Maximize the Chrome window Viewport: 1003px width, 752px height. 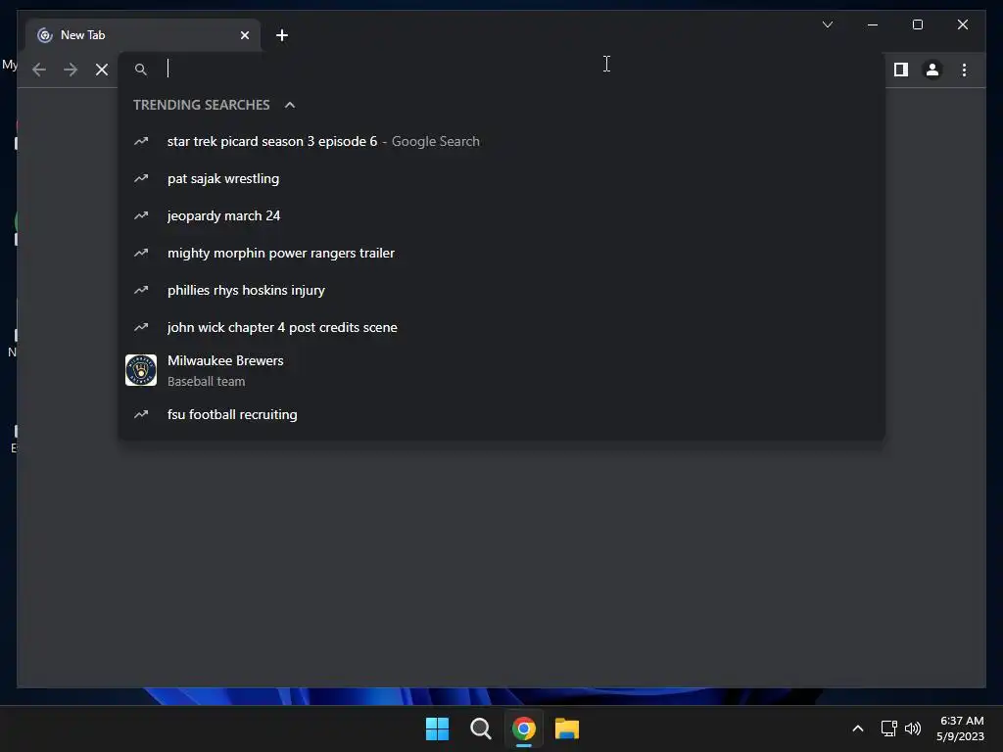click(917, 24)
